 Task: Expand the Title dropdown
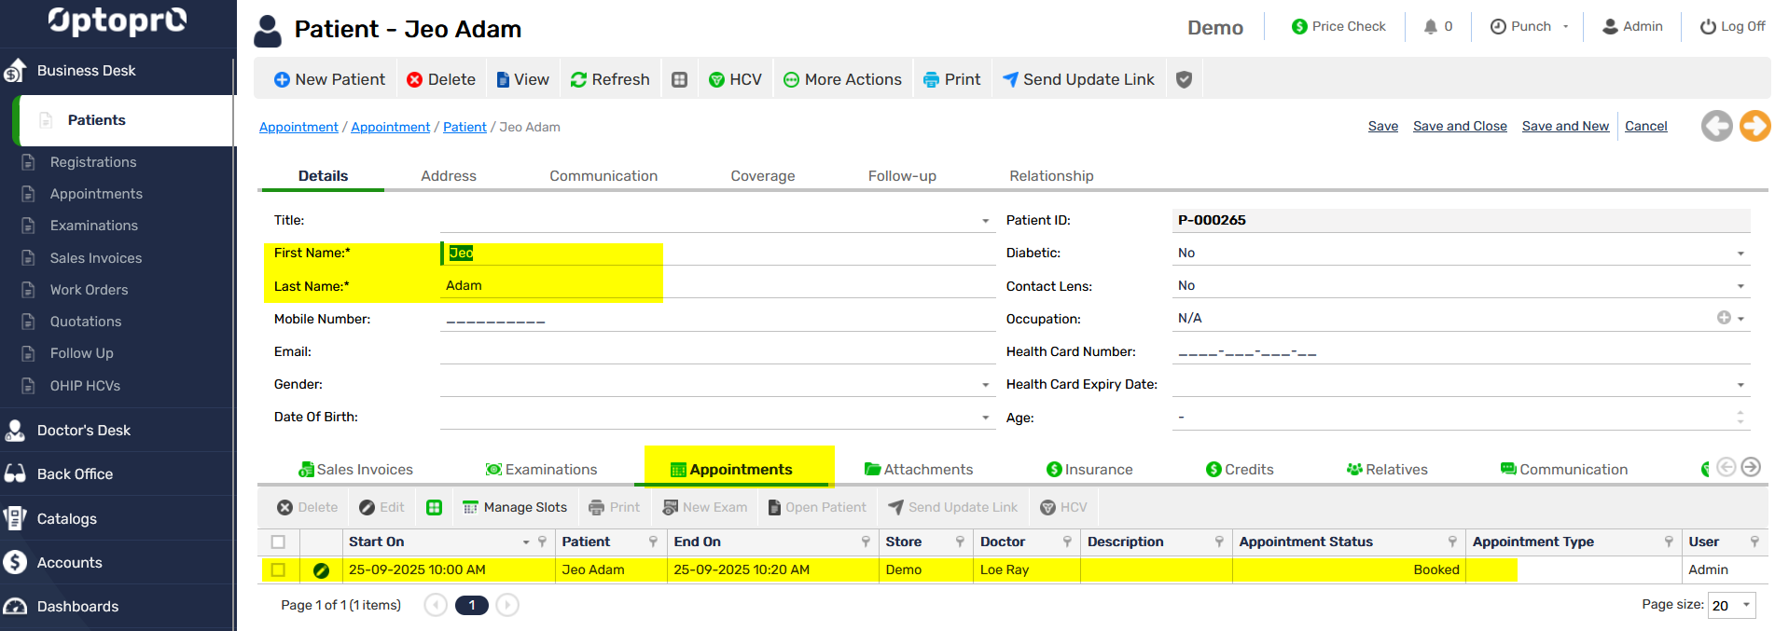tap(985, 221)
